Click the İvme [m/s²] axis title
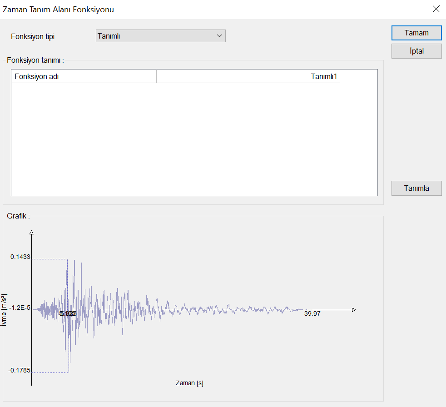 pos(4,310)
